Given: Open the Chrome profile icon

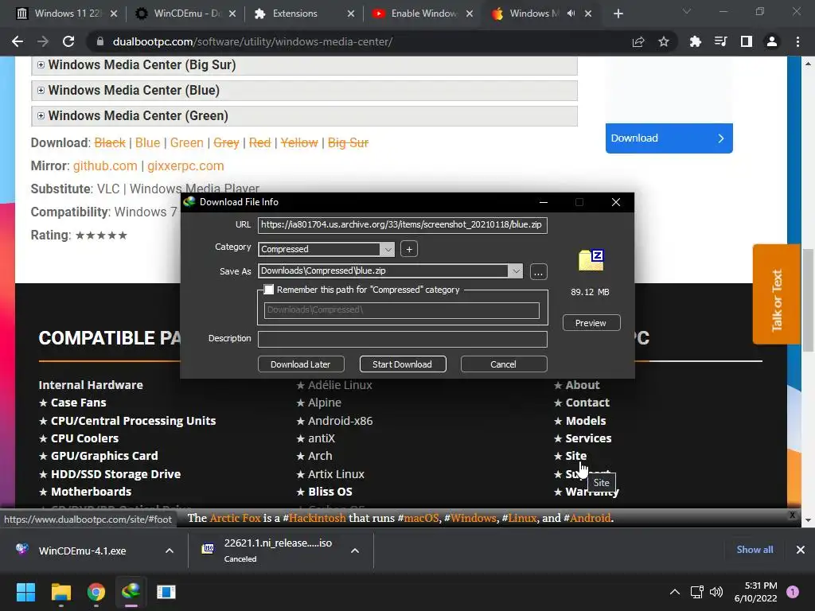Looking at the screenshot, I should [x=772, y=41].
